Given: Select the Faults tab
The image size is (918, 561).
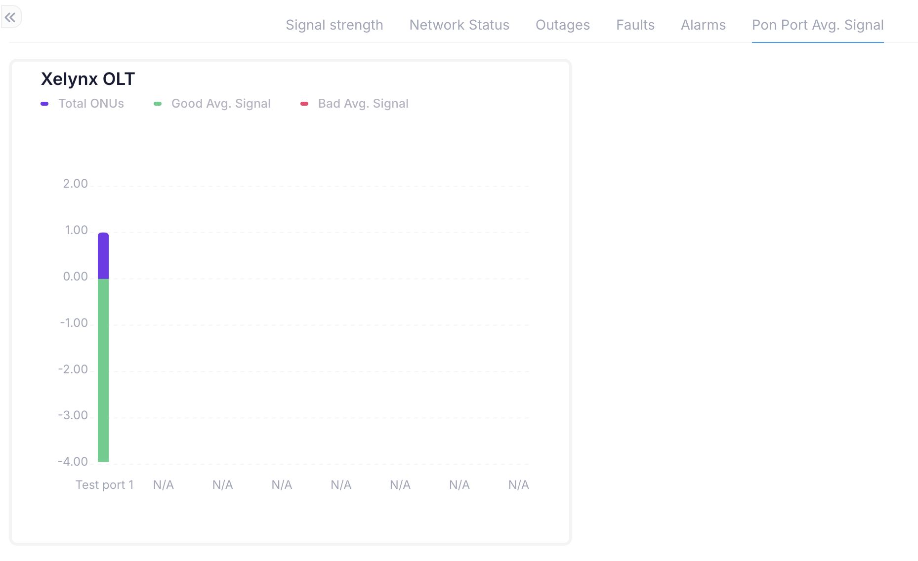Looking at the screenshot, I should tap(635, 25).
